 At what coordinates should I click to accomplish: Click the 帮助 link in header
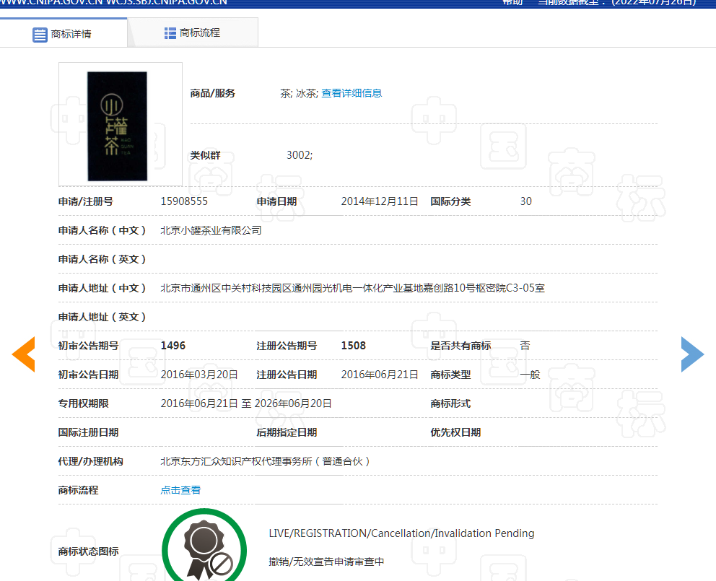pos(512,2)
